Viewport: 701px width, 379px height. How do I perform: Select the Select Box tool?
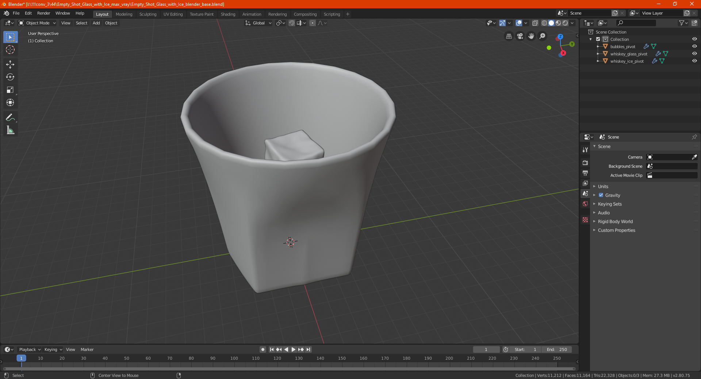point(10,37)
